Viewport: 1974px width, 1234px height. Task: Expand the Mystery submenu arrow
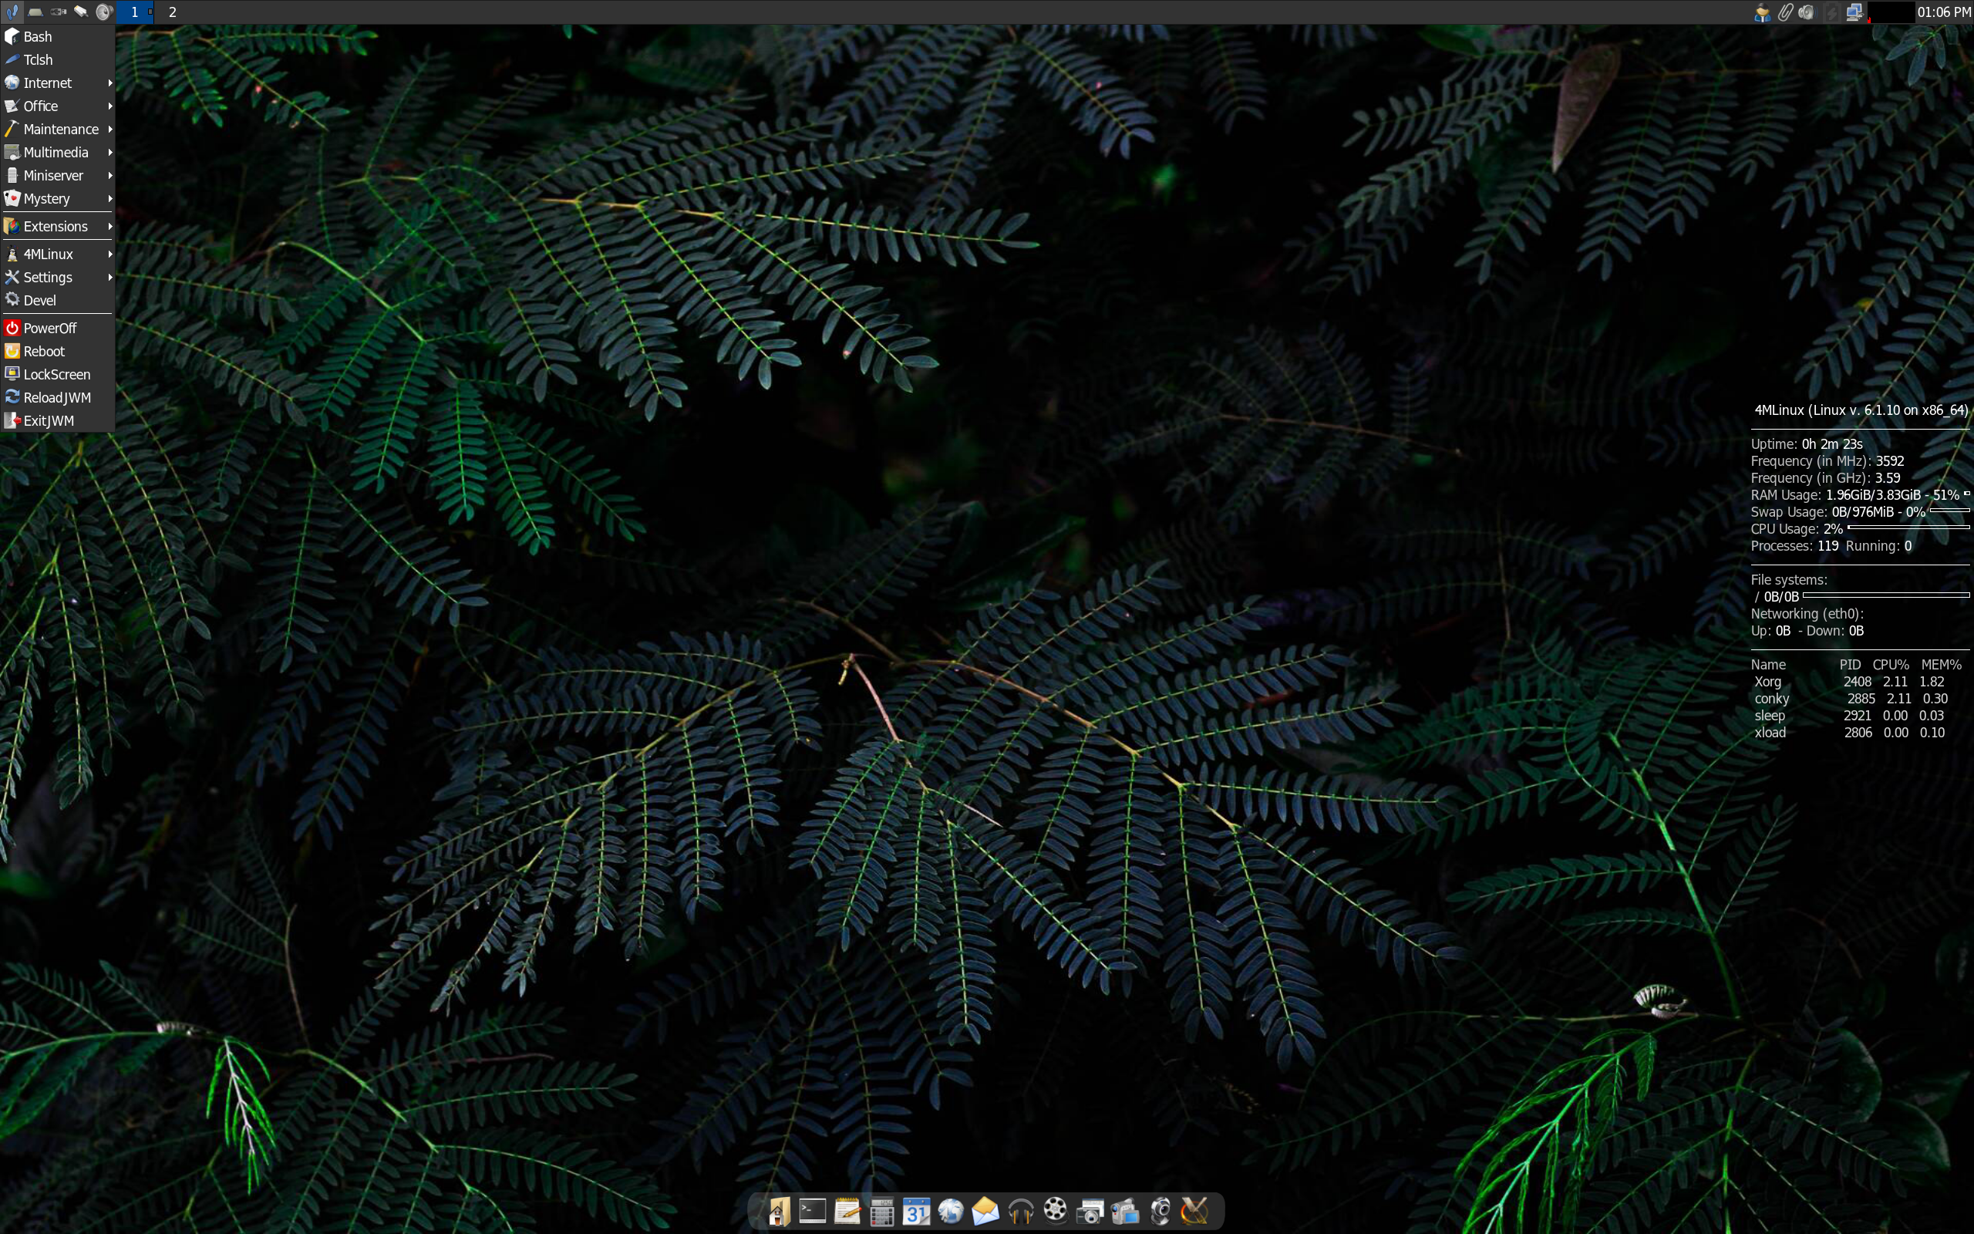coord(109,198)
